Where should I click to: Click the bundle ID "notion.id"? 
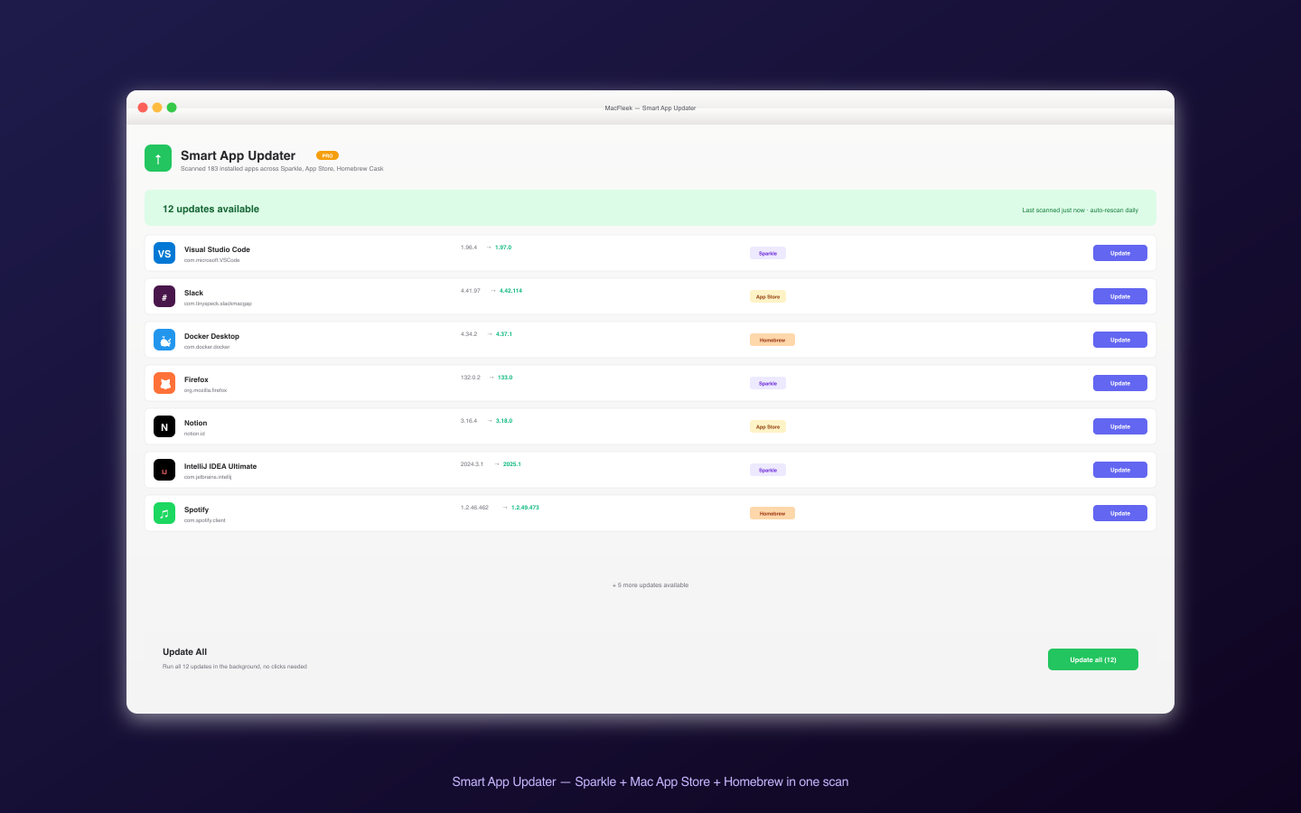(x=194, y=434)
